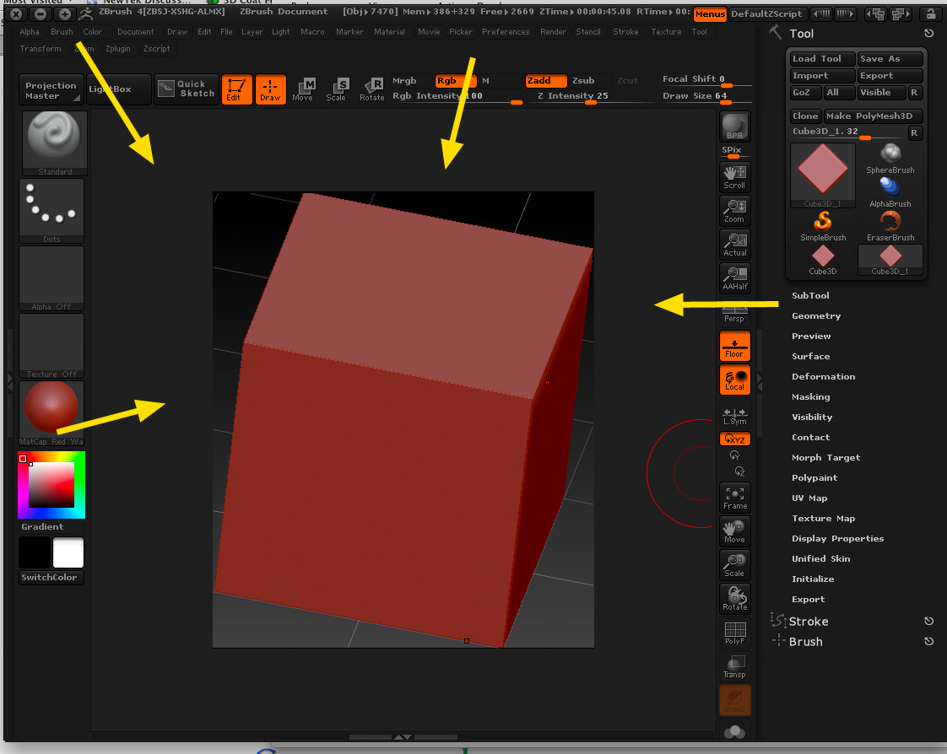Viewport: 947px width, 754px height.
Task: Toggle Draw mode
Action: tap(271, 89)
